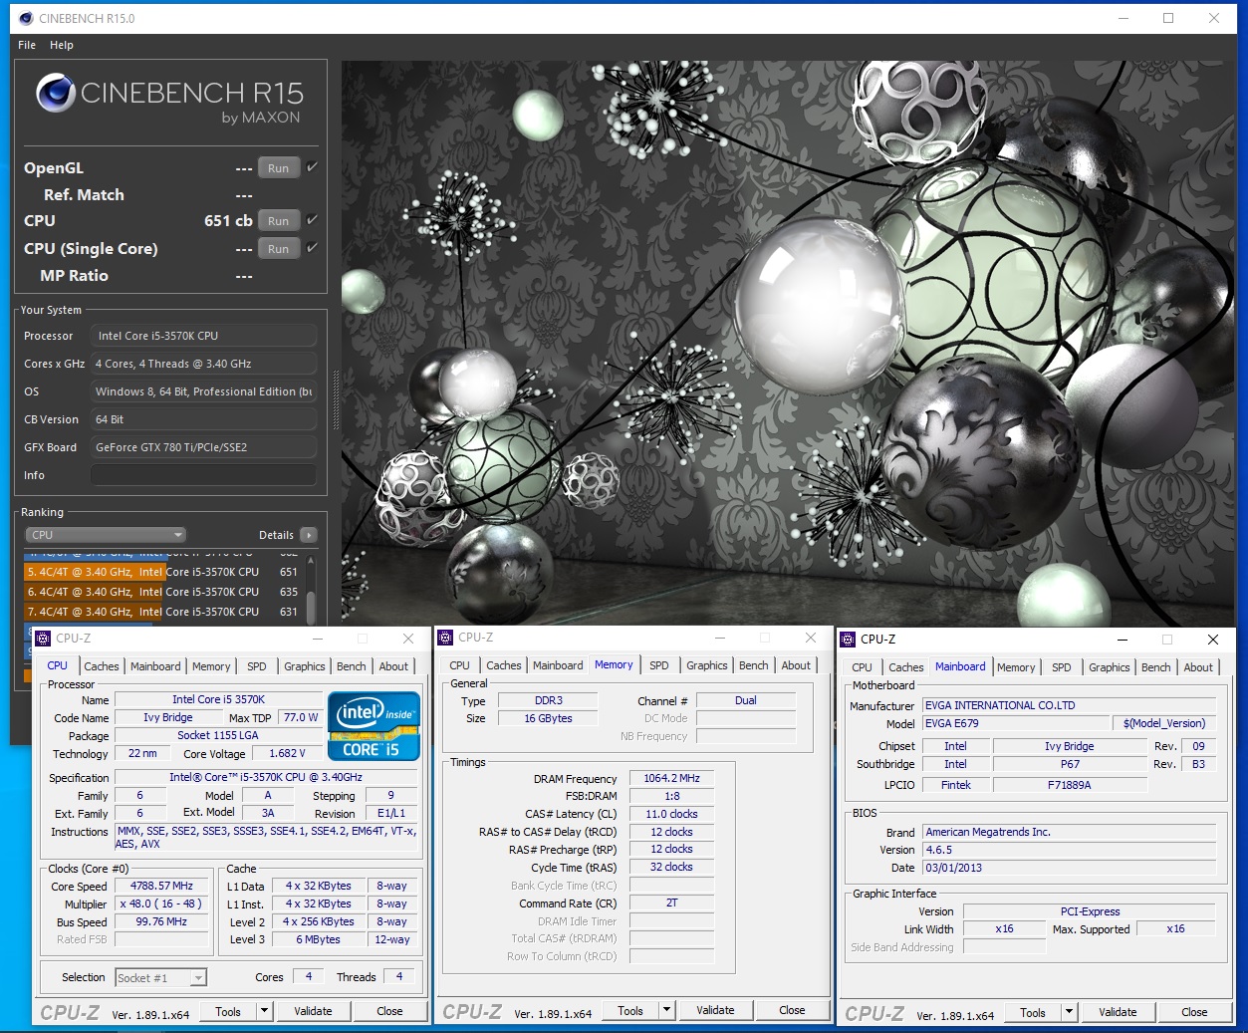Click the left CPU-Z window title icon
Viewport: 1248px width, 1033px height.
[43, 639]
